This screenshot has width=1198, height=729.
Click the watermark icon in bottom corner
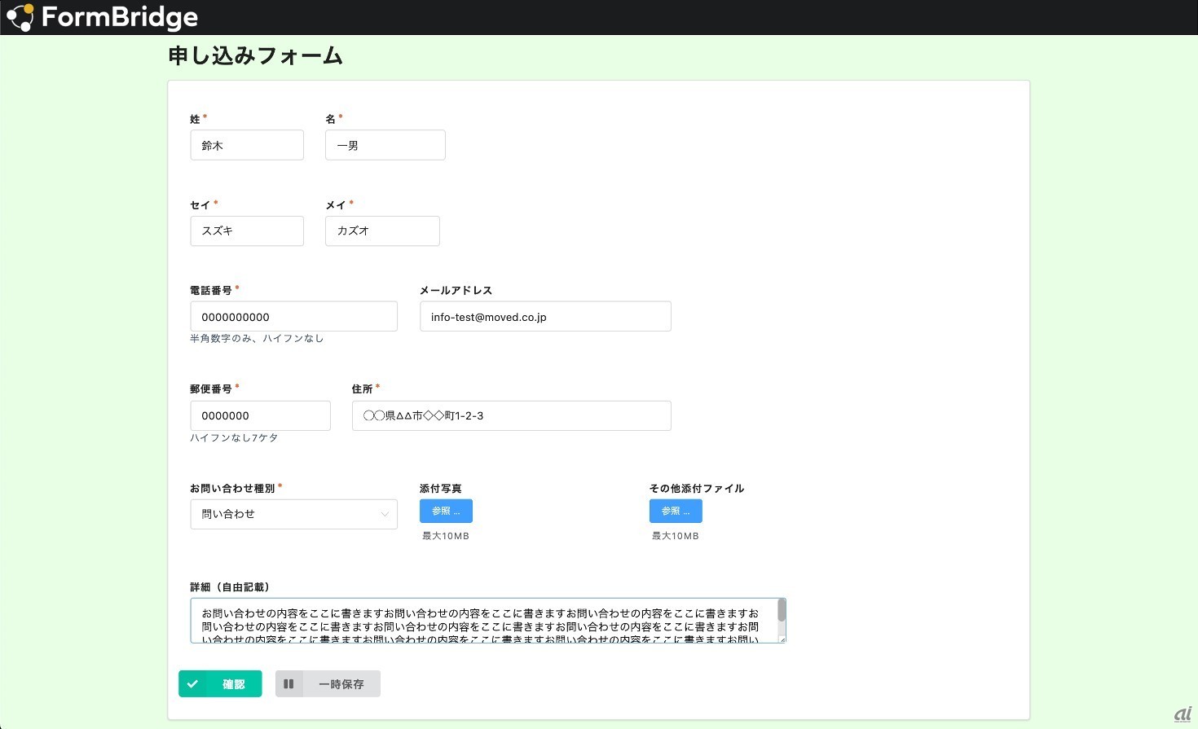coord(1183,714)
